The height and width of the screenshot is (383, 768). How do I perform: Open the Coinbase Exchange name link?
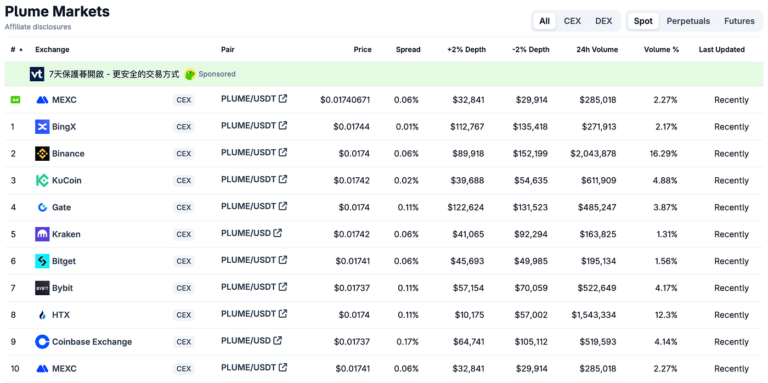[x=92, y=342]
